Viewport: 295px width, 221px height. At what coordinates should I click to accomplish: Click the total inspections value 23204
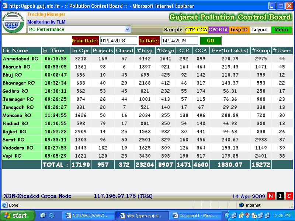pyautogui.click(x=145, y=165)
